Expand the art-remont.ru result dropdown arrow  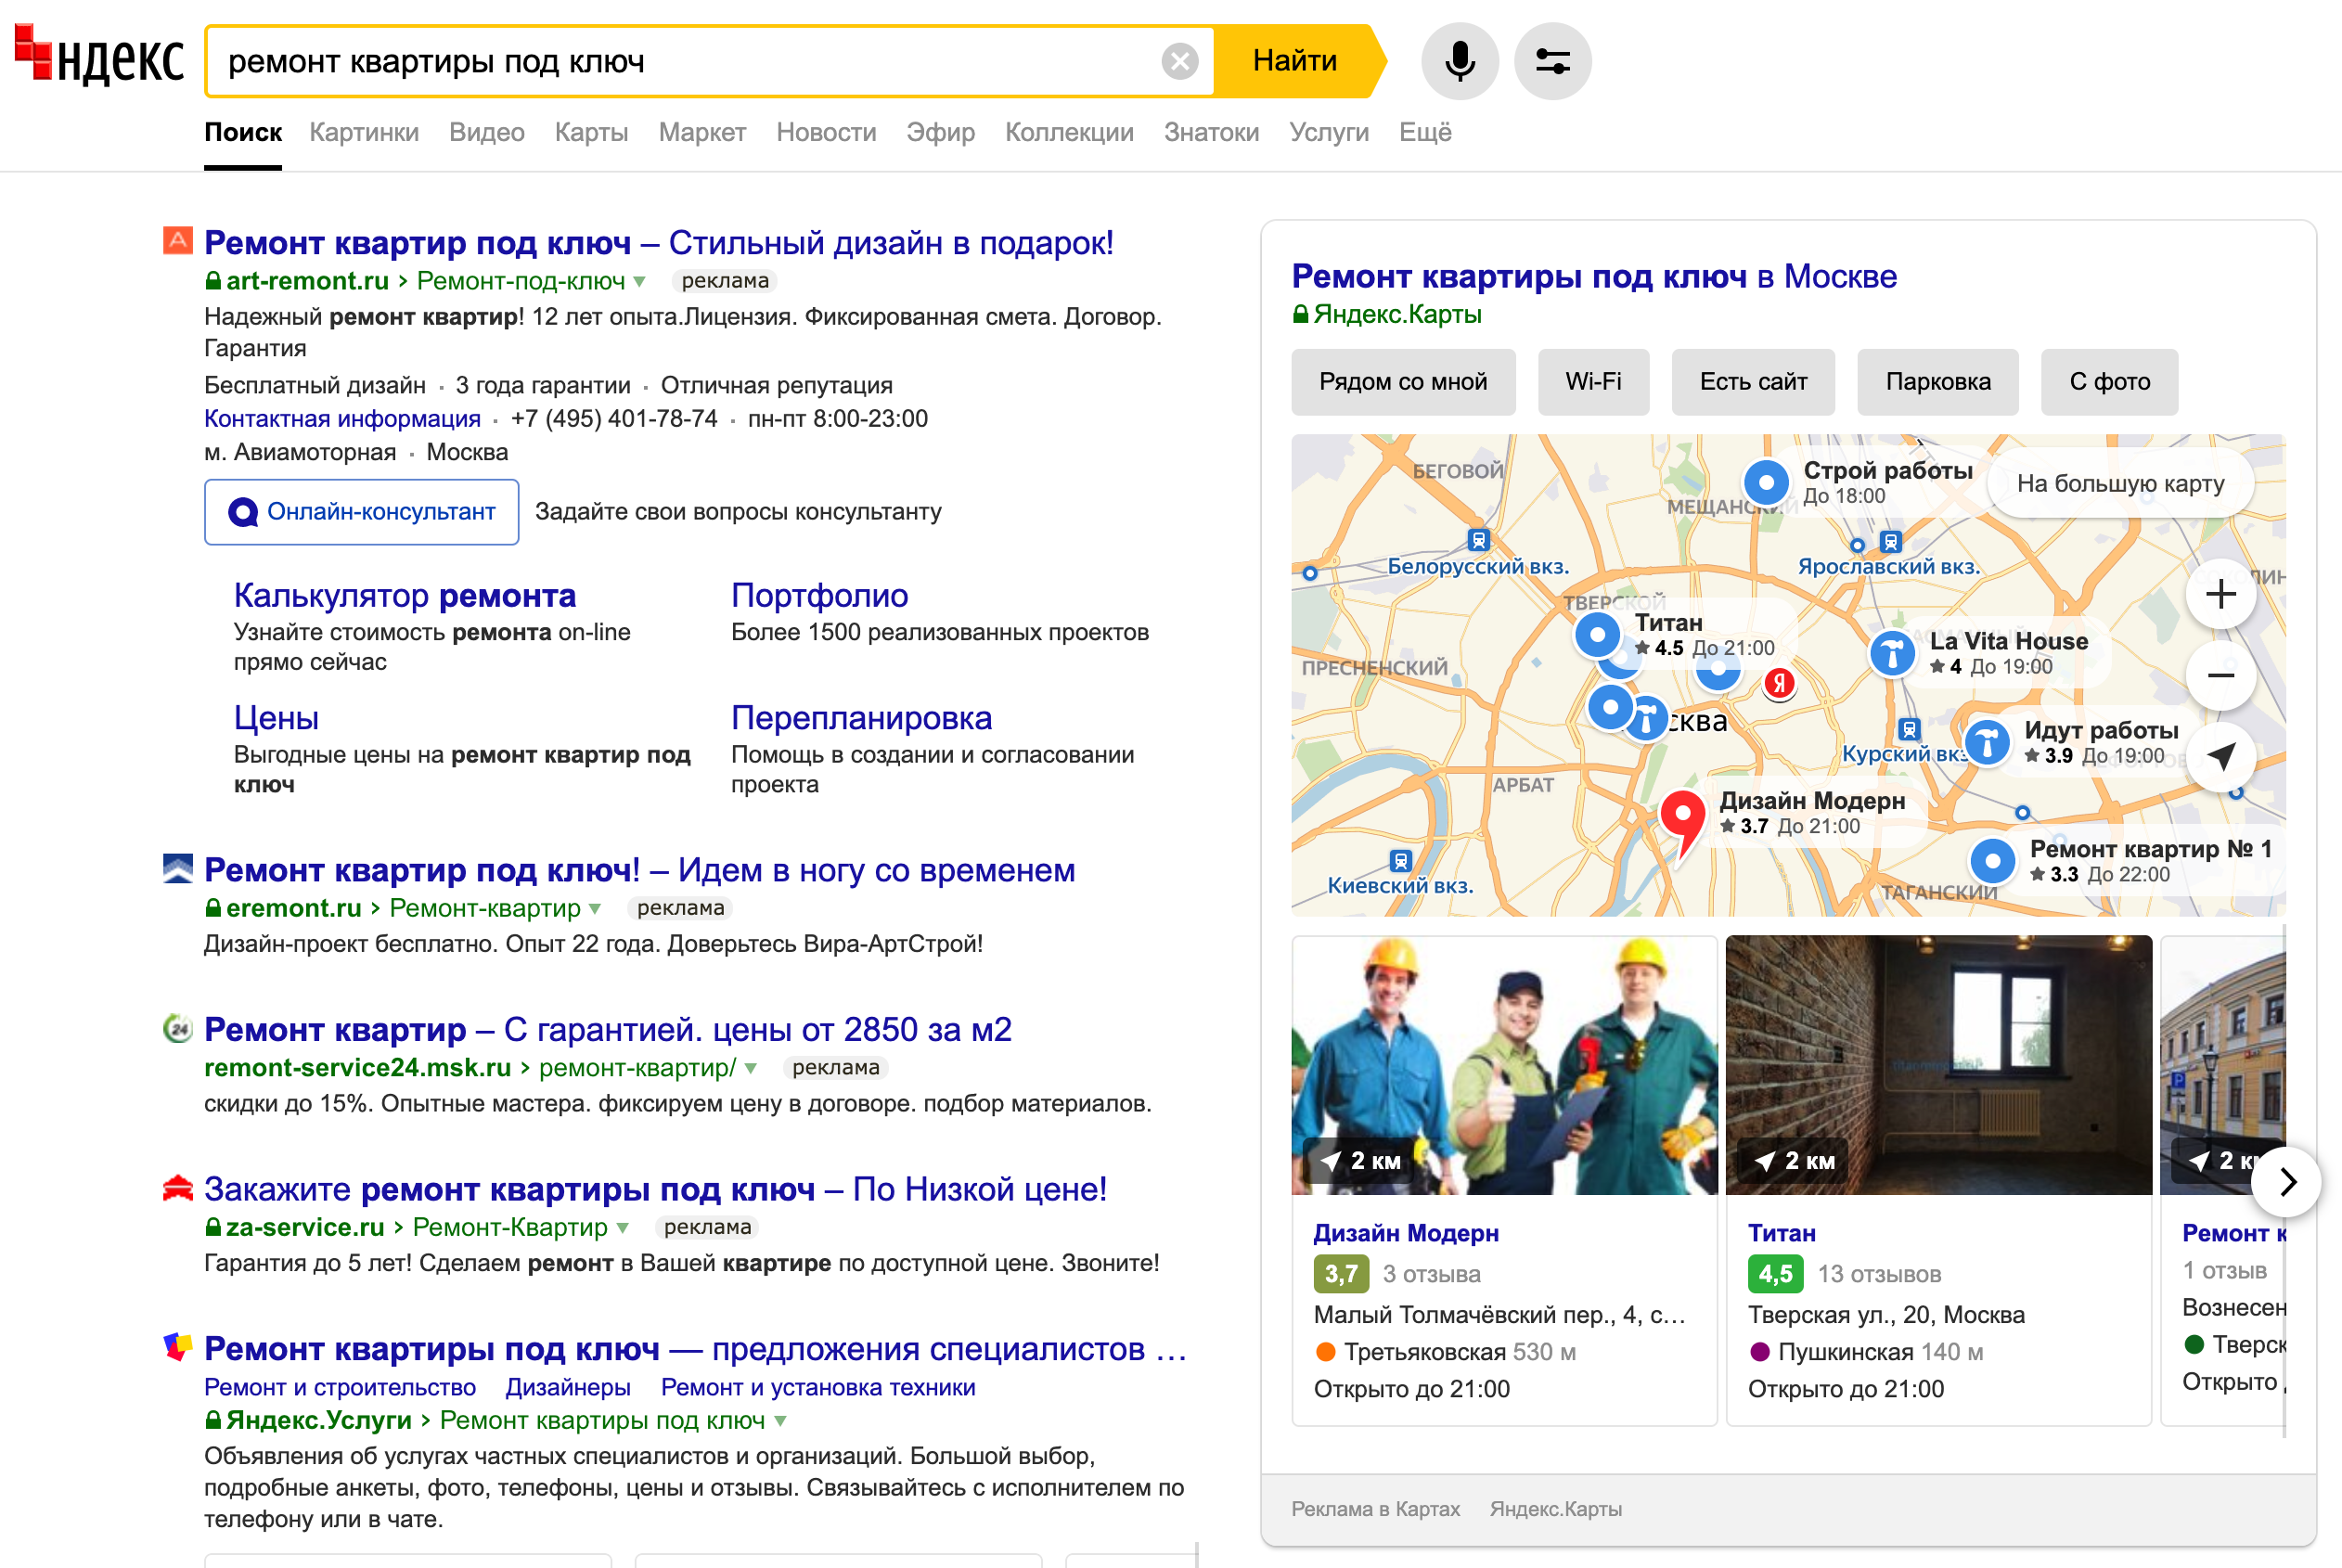[639, 282]
